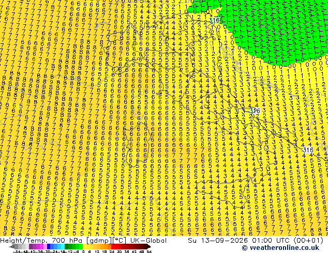This screenshot has width=328, height=253.
Task: Select the cyan swatch near -18
Action: pos(63,246)
